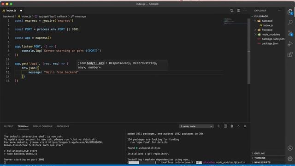
Task: Open the Extensions view
Action: 290,54
